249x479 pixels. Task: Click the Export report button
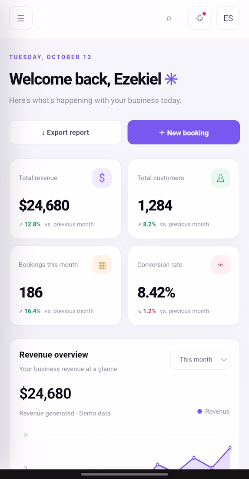point(65,132)
